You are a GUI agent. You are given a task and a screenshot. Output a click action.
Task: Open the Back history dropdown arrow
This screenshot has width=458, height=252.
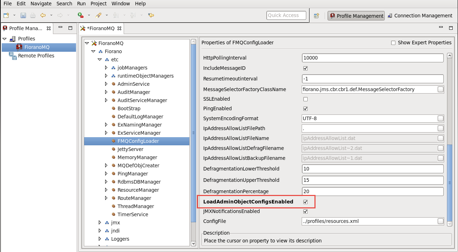(x=51, y=15)
